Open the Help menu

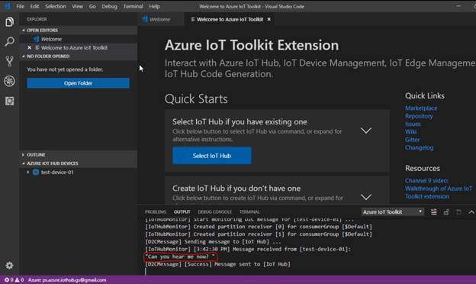point(154,6)
